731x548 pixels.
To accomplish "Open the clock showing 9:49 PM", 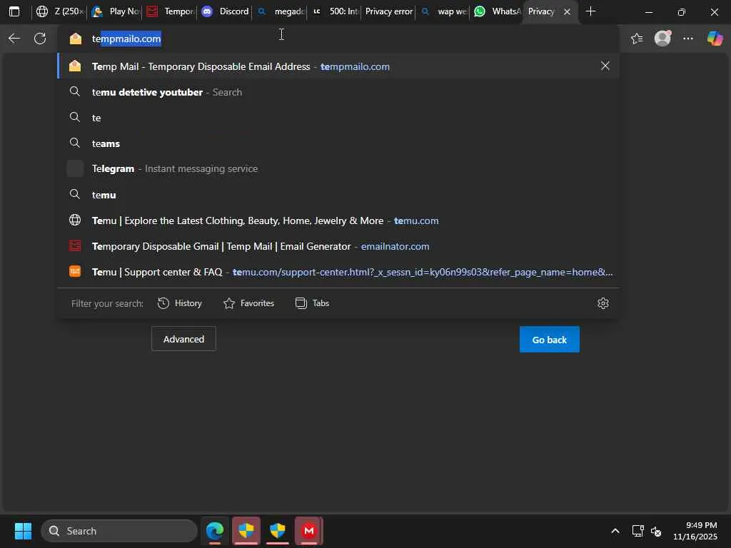I will coord(695,531).
